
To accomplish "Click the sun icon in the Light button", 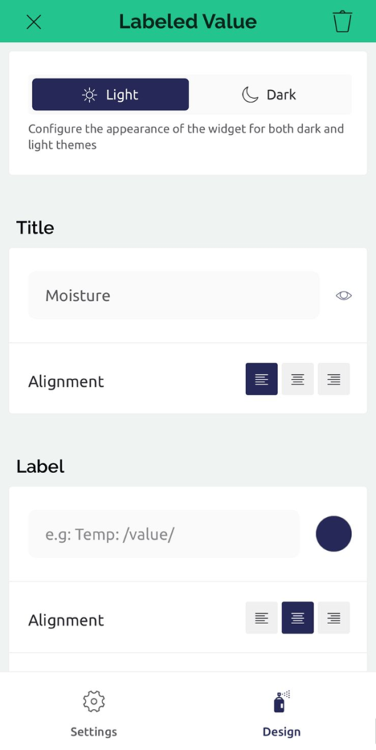I will click(x=89, y=94).
